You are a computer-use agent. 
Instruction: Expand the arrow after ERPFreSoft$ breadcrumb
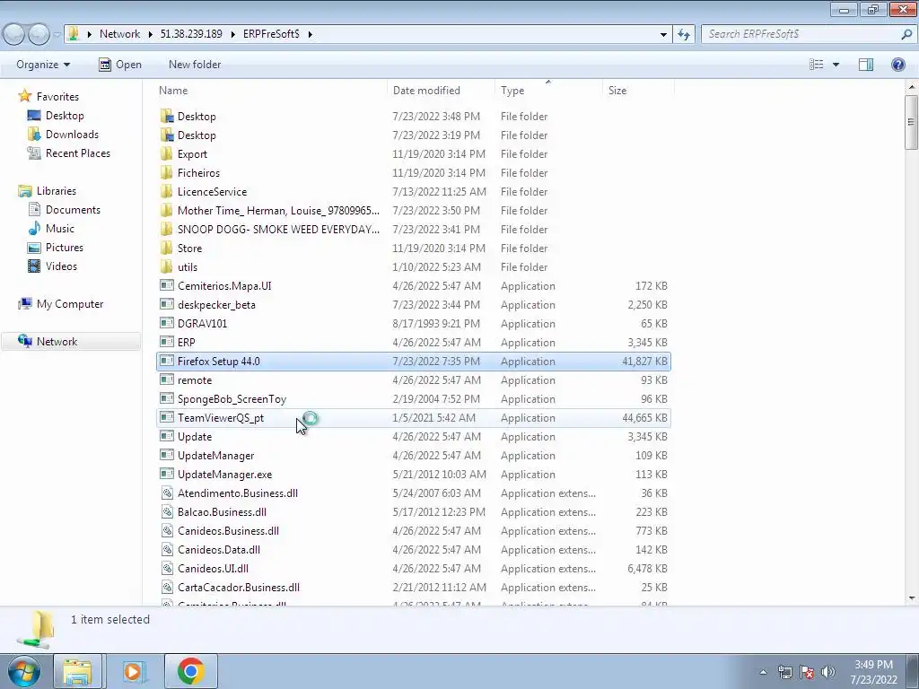310,34
